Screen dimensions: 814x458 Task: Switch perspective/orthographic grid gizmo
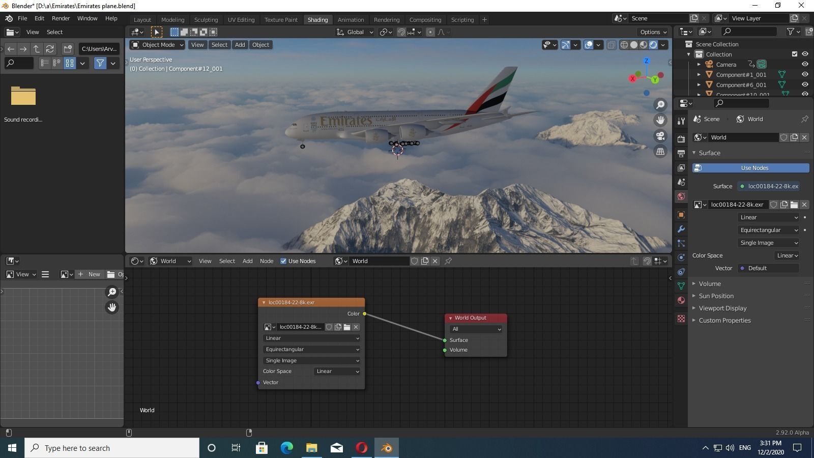(660, 152)
